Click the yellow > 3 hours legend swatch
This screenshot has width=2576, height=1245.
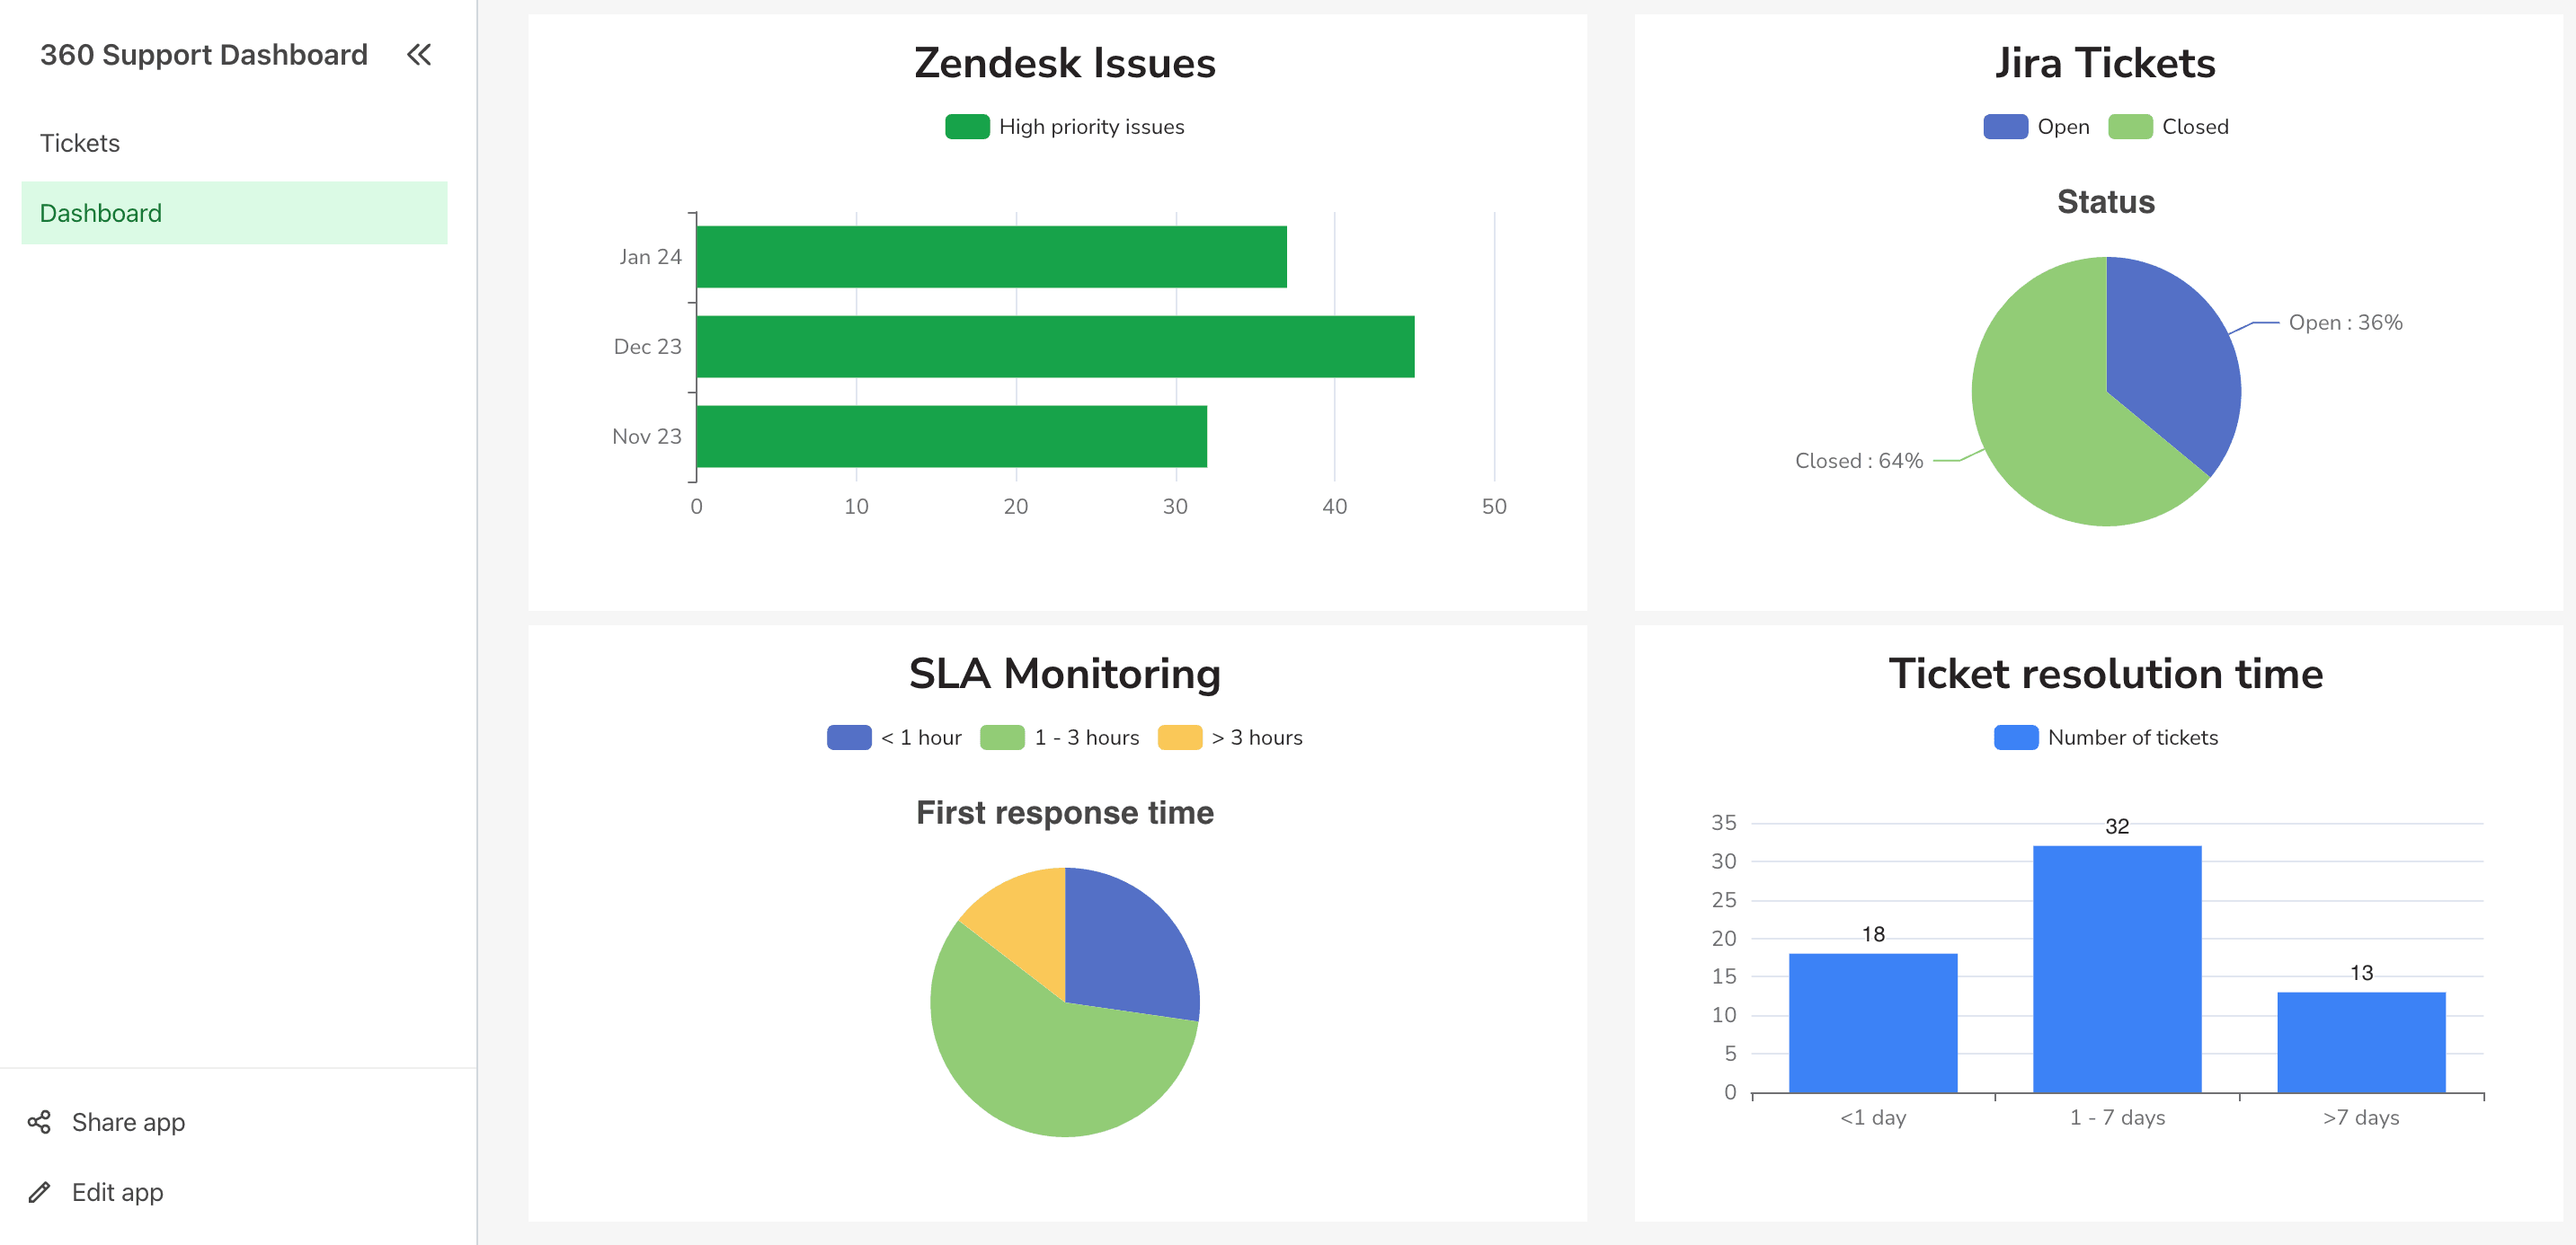click(1180, 737)
